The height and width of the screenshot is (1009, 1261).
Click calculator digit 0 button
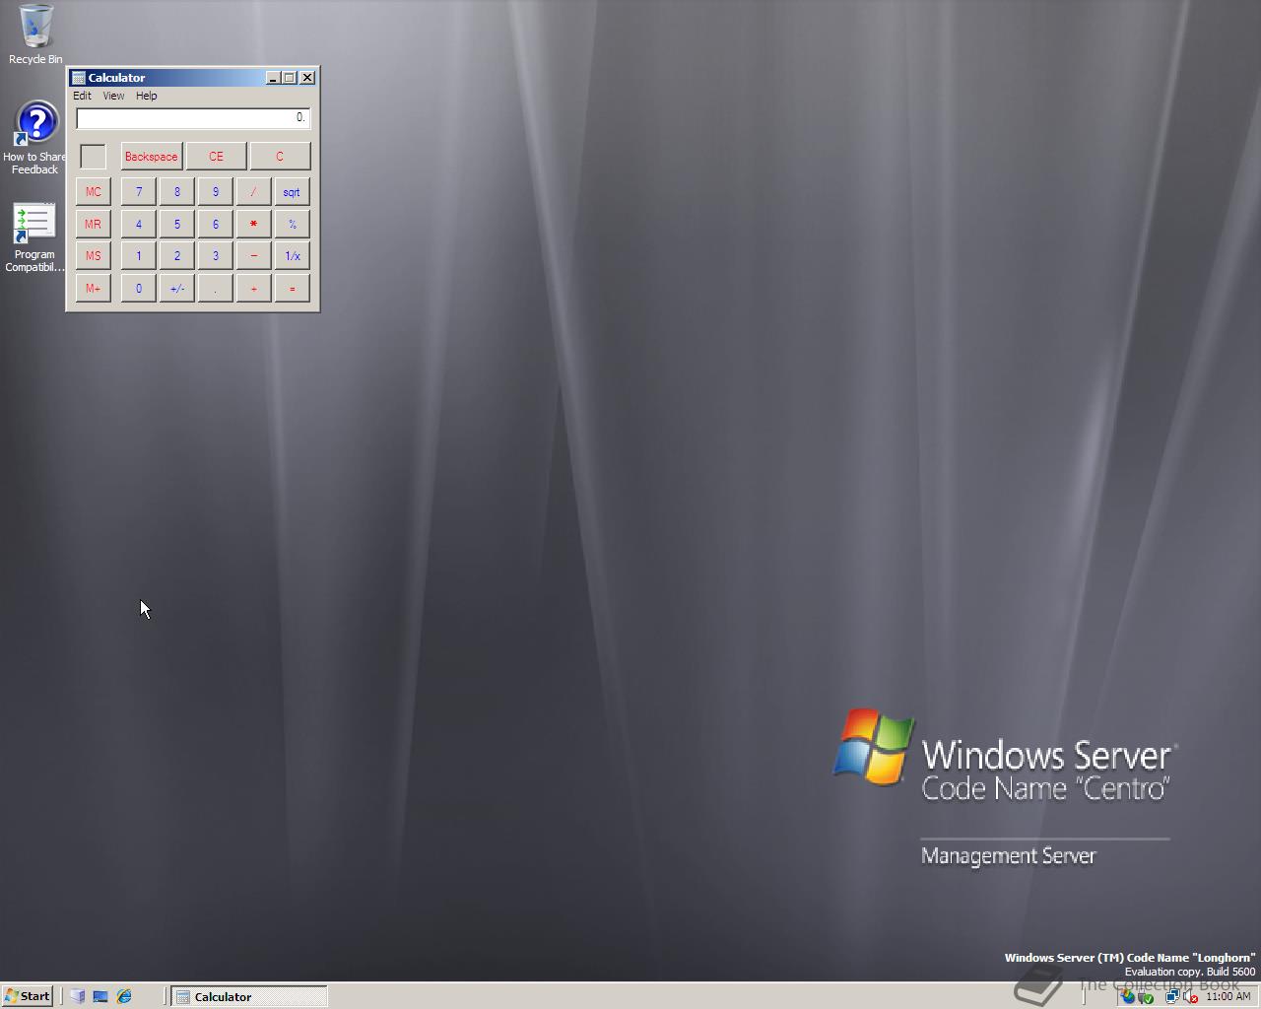(139, 288)
